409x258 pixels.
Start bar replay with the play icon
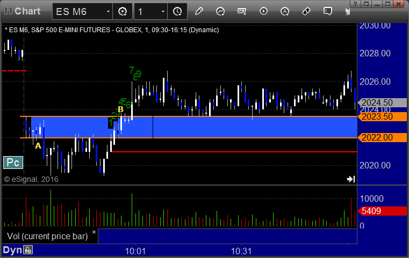pyautogui.click(x=263, y=11)
